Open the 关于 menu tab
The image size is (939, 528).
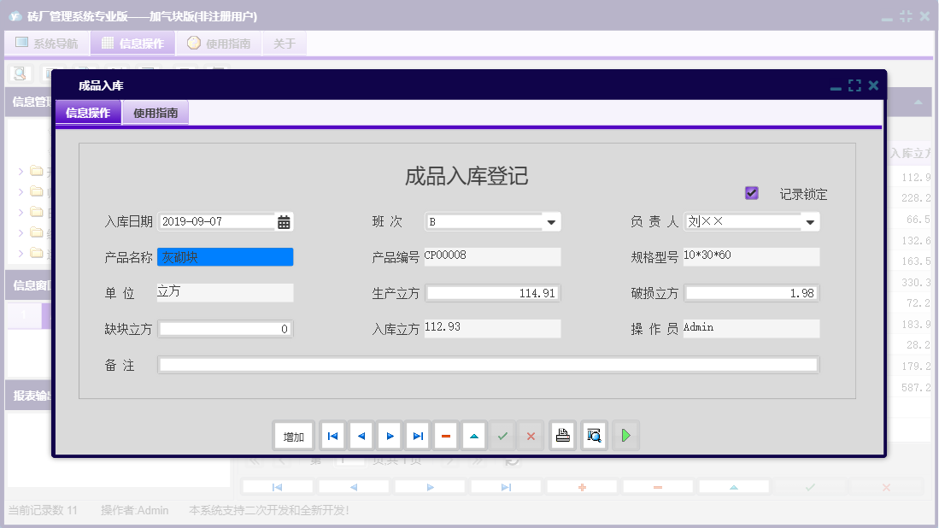pos(285,43)
